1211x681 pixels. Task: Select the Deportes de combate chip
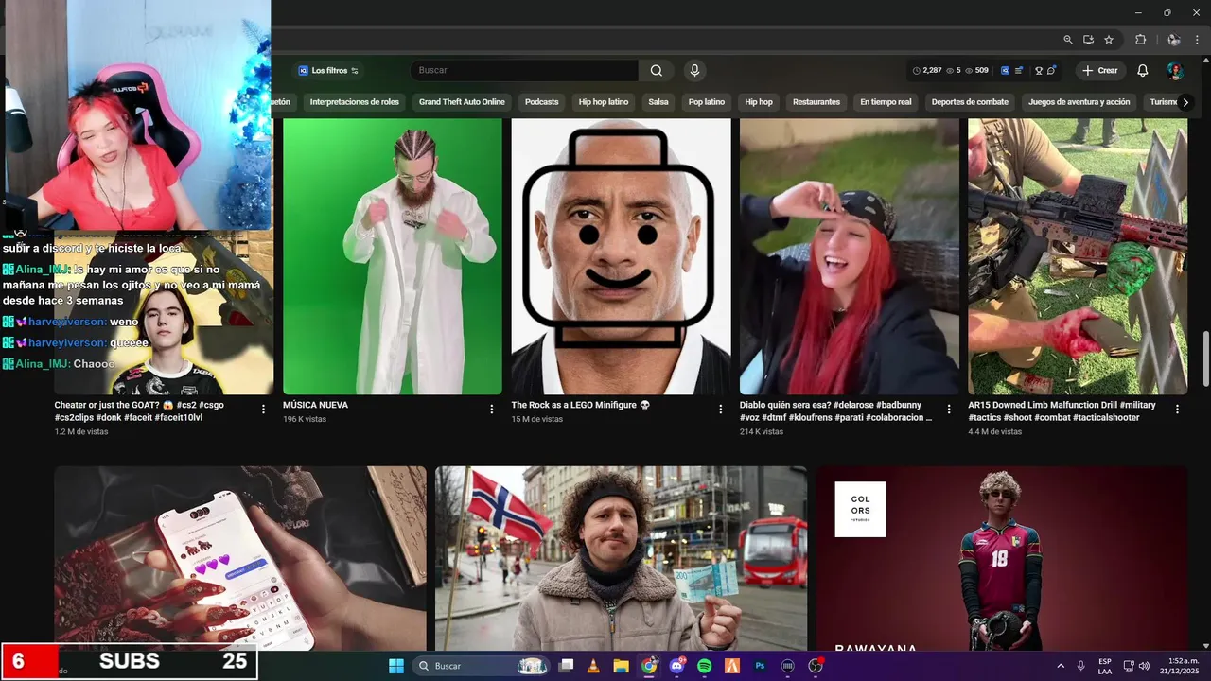[x=970, y=102]
